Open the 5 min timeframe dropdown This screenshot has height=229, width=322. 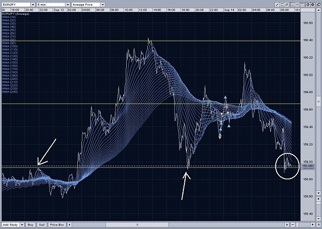pos(68,5)
